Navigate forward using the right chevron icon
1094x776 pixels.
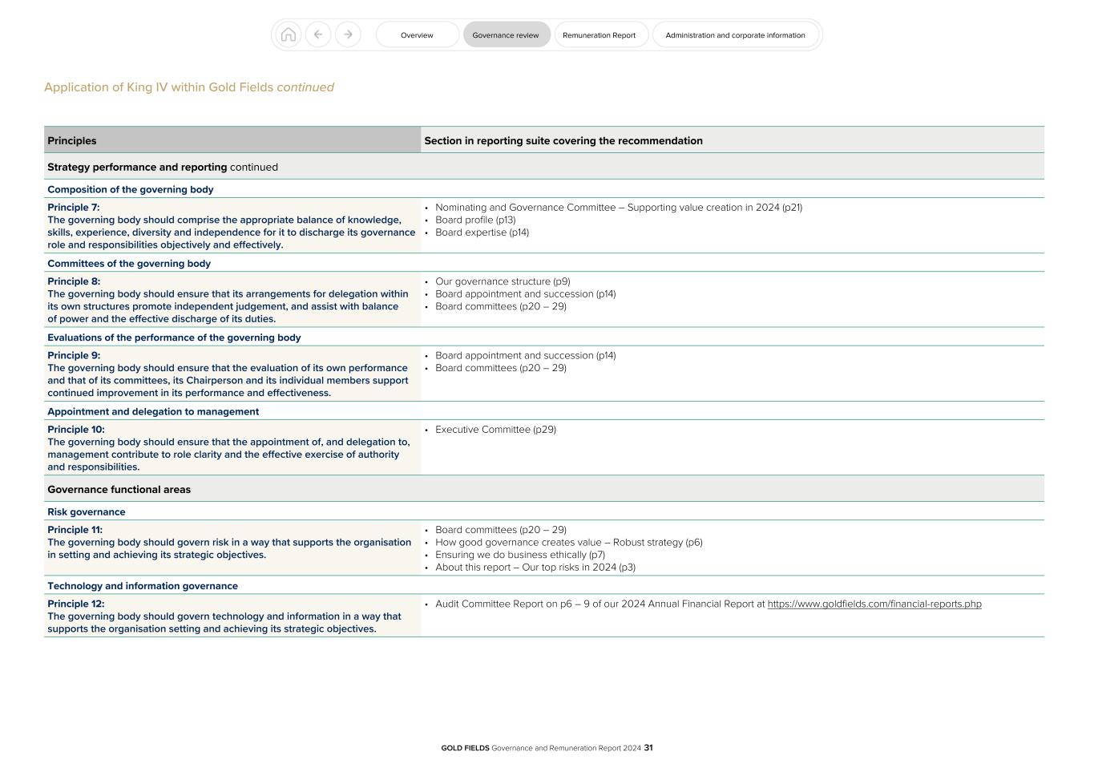point(348,34)
